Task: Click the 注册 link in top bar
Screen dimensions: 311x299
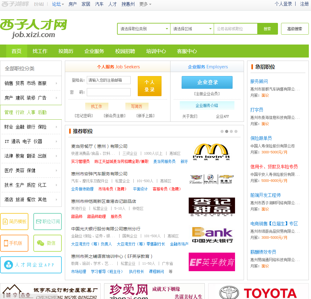Action: pyautogui.click(x=304, y=4)
